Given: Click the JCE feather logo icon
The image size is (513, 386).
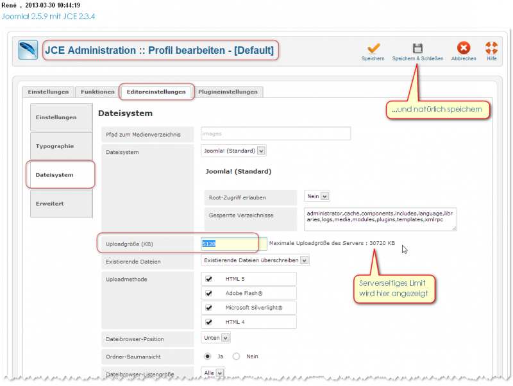Looking at the screenshot, I should coord(28,50).
